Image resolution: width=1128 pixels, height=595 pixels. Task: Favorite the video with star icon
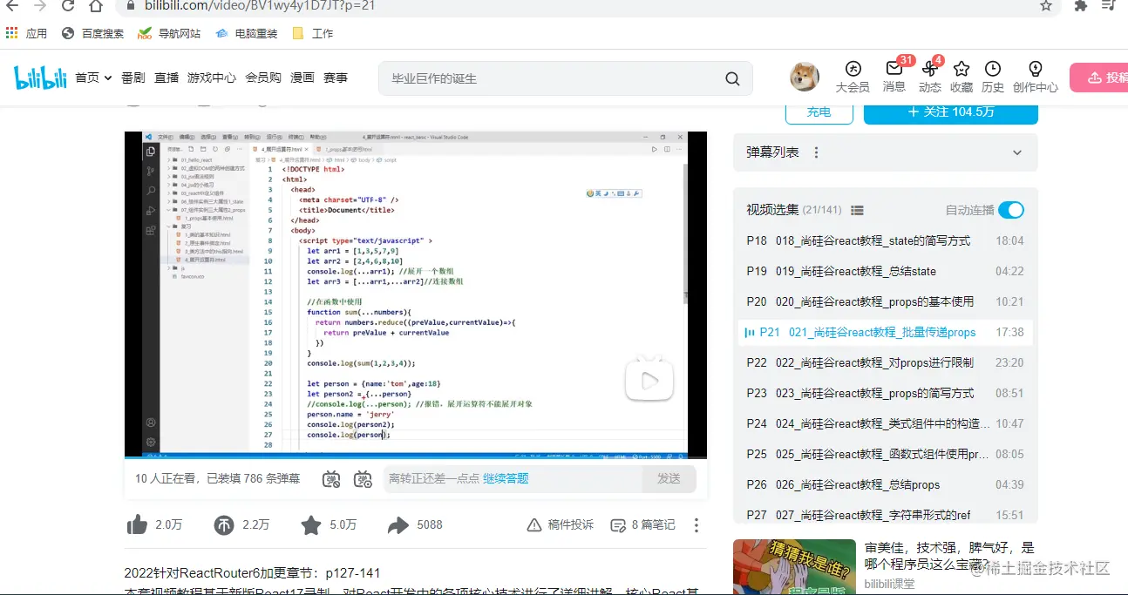(311, 524)
